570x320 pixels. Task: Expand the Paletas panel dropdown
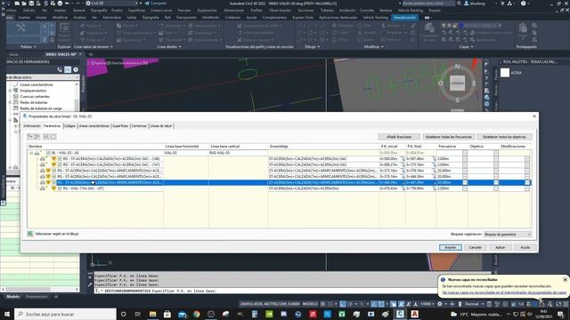28,47
